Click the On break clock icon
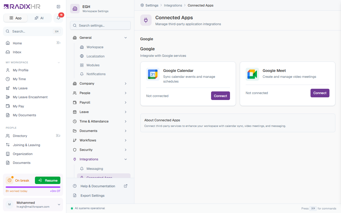The image size is (341, 213). (9, 180)
